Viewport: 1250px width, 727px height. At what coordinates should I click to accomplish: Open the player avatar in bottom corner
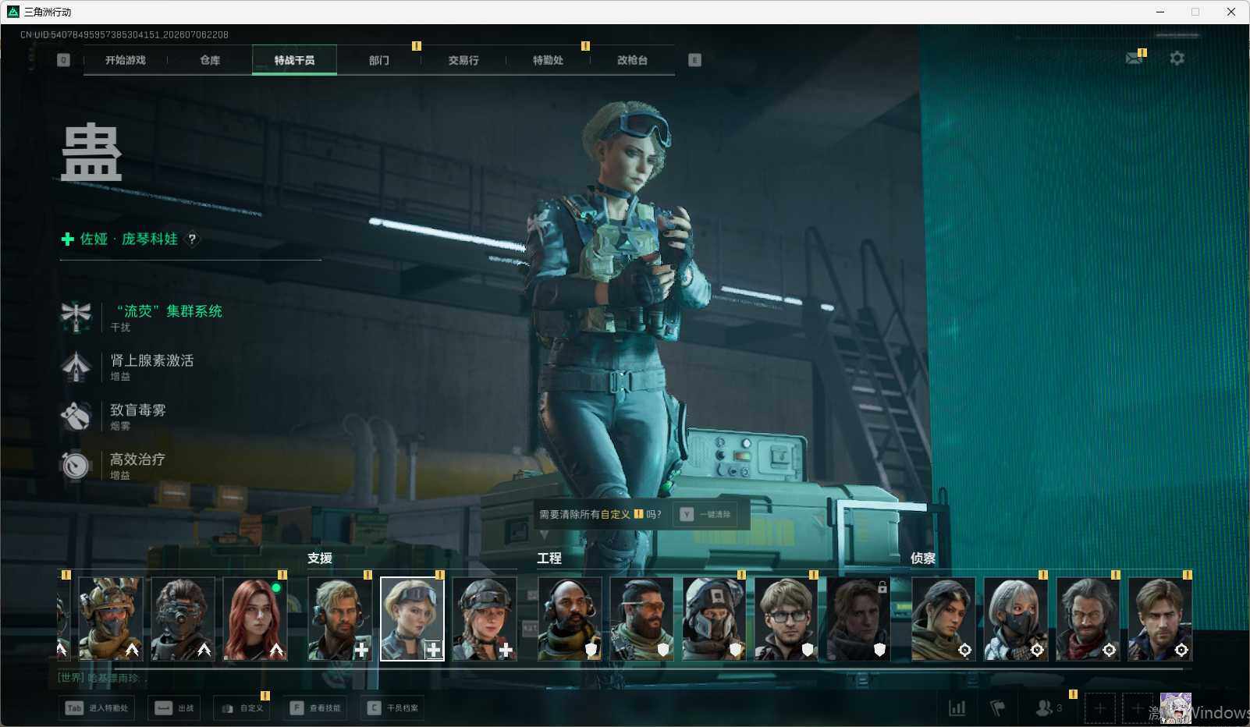[x=1176, y=708]
